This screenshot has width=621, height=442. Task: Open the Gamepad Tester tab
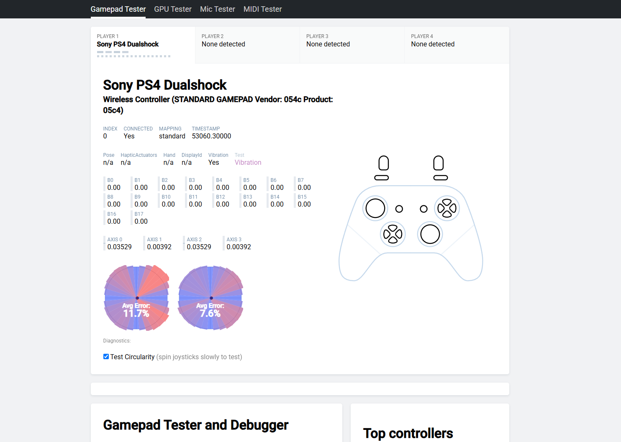118,9
